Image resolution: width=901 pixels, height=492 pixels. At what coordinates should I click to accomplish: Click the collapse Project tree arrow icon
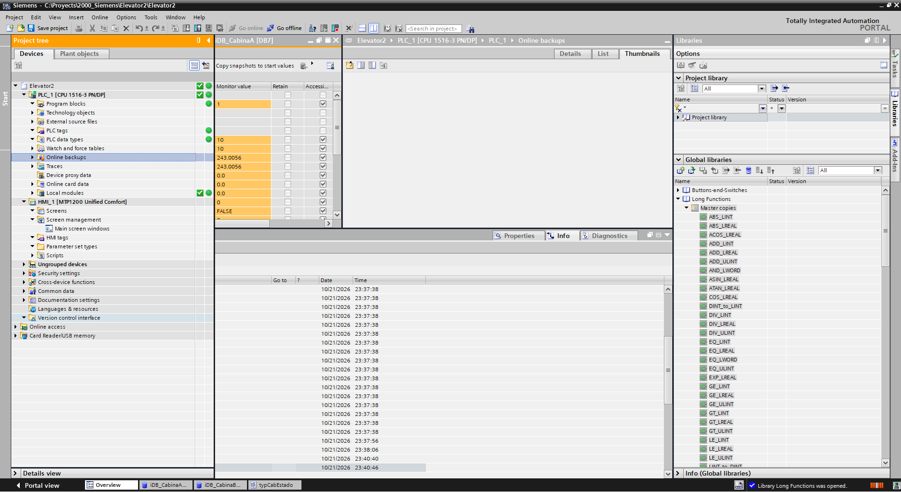point(208,40)
